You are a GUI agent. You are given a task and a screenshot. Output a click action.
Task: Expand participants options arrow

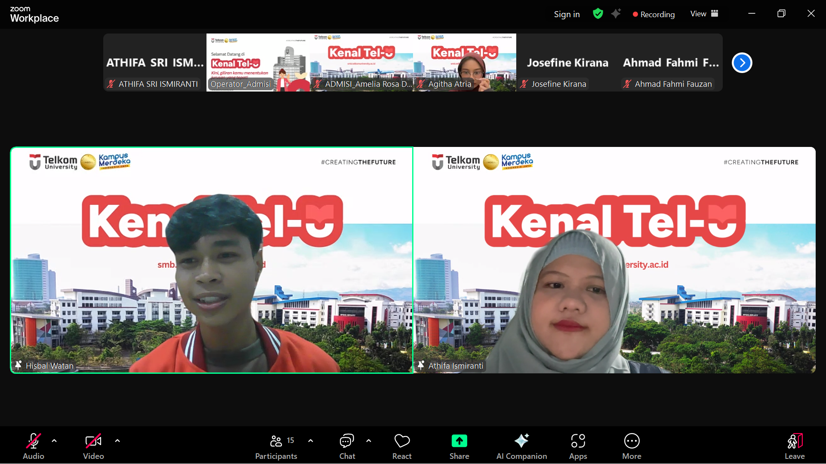point(311,440)
